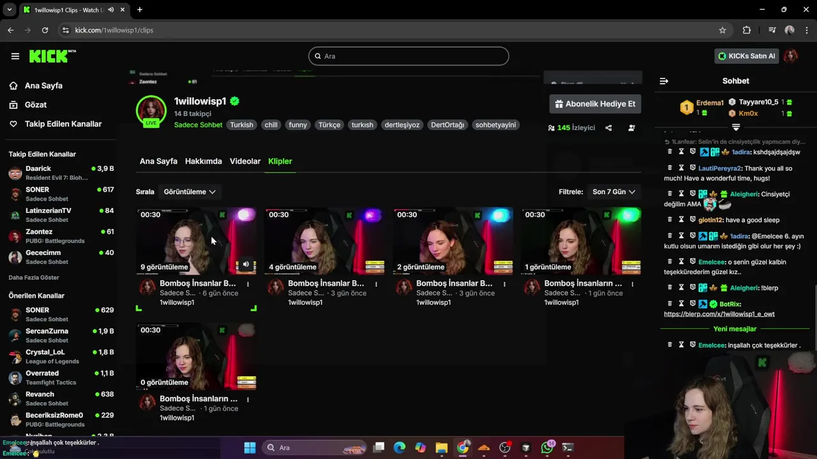Open the Sadece Sohbet category link
Screen dimensions: 817x459
(x=198, y=125)
